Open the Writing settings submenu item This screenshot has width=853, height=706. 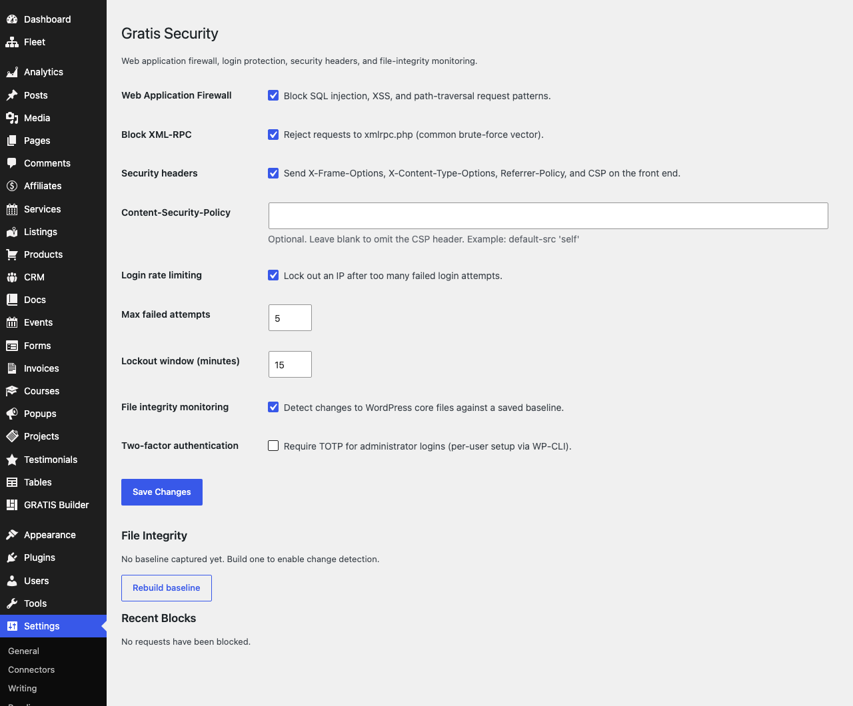coord(23,689)
